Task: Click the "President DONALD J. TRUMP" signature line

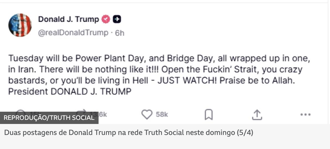Action: 70,92
